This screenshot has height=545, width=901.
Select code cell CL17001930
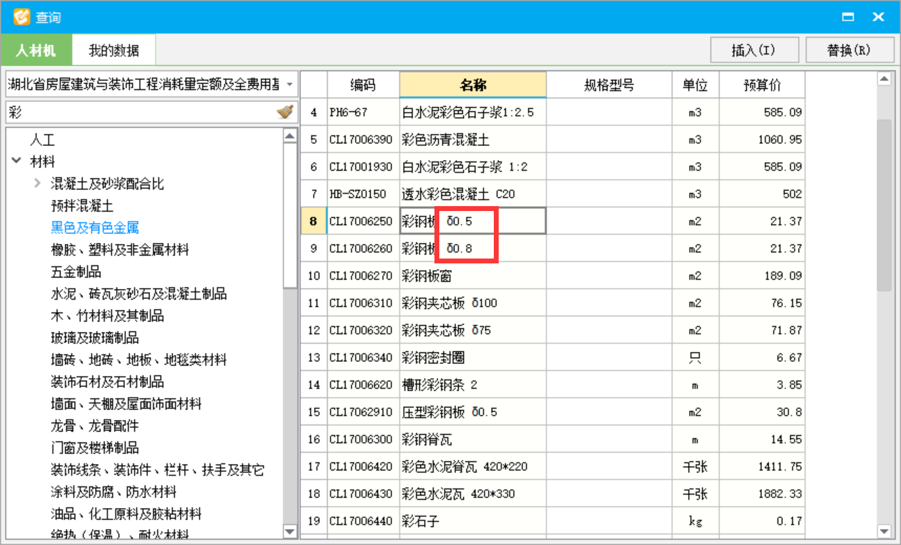(363, 167)
